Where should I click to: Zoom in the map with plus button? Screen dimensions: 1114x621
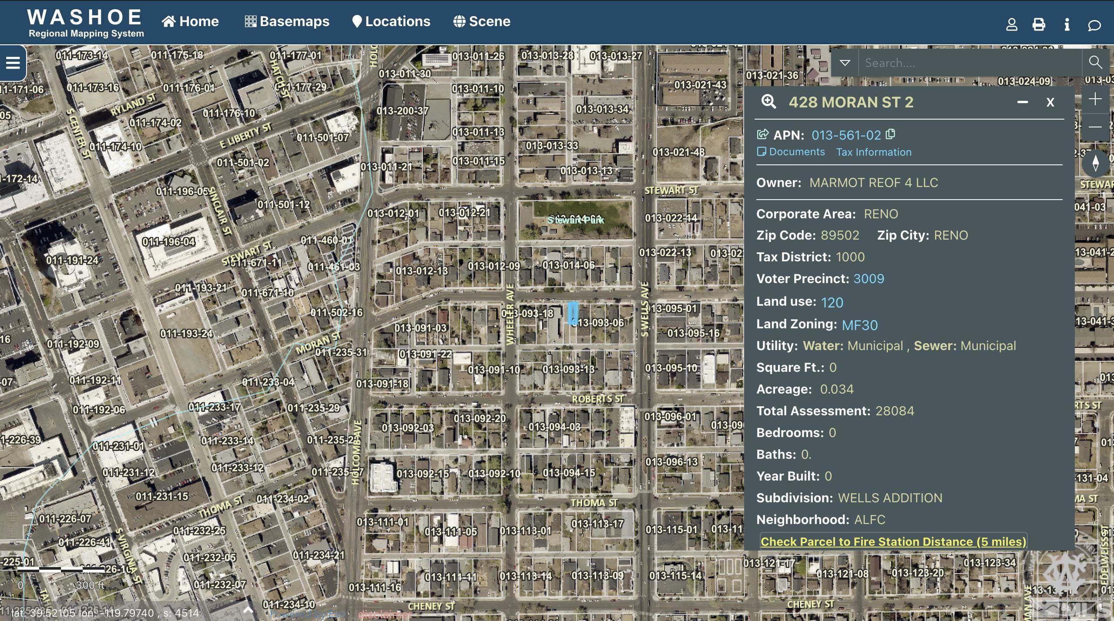pyautogui.click(x=1095, y=99)
